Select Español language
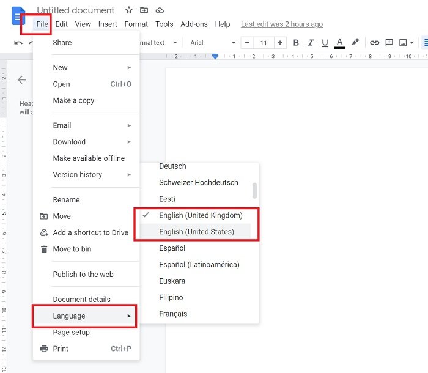The image size is (428, 373). coord(195,248)
